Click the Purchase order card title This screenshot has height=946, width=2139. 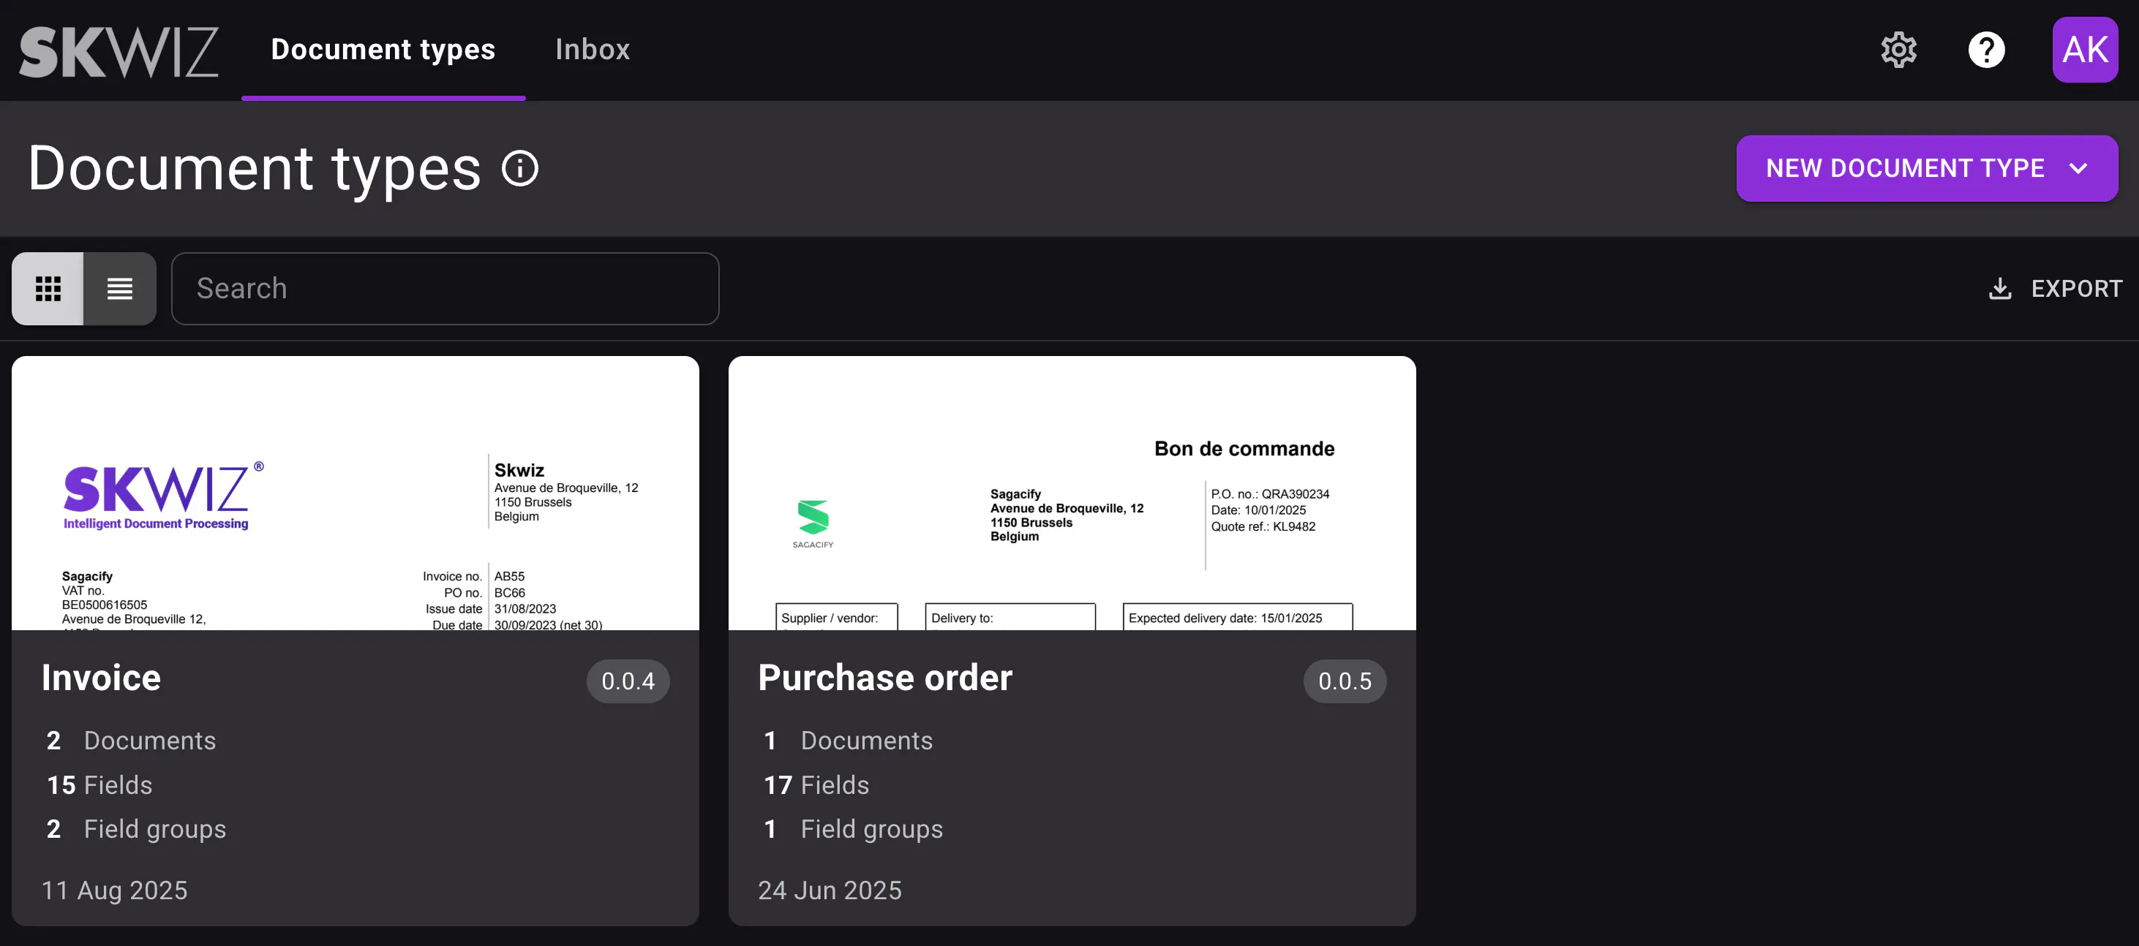[x=885, y=678]
